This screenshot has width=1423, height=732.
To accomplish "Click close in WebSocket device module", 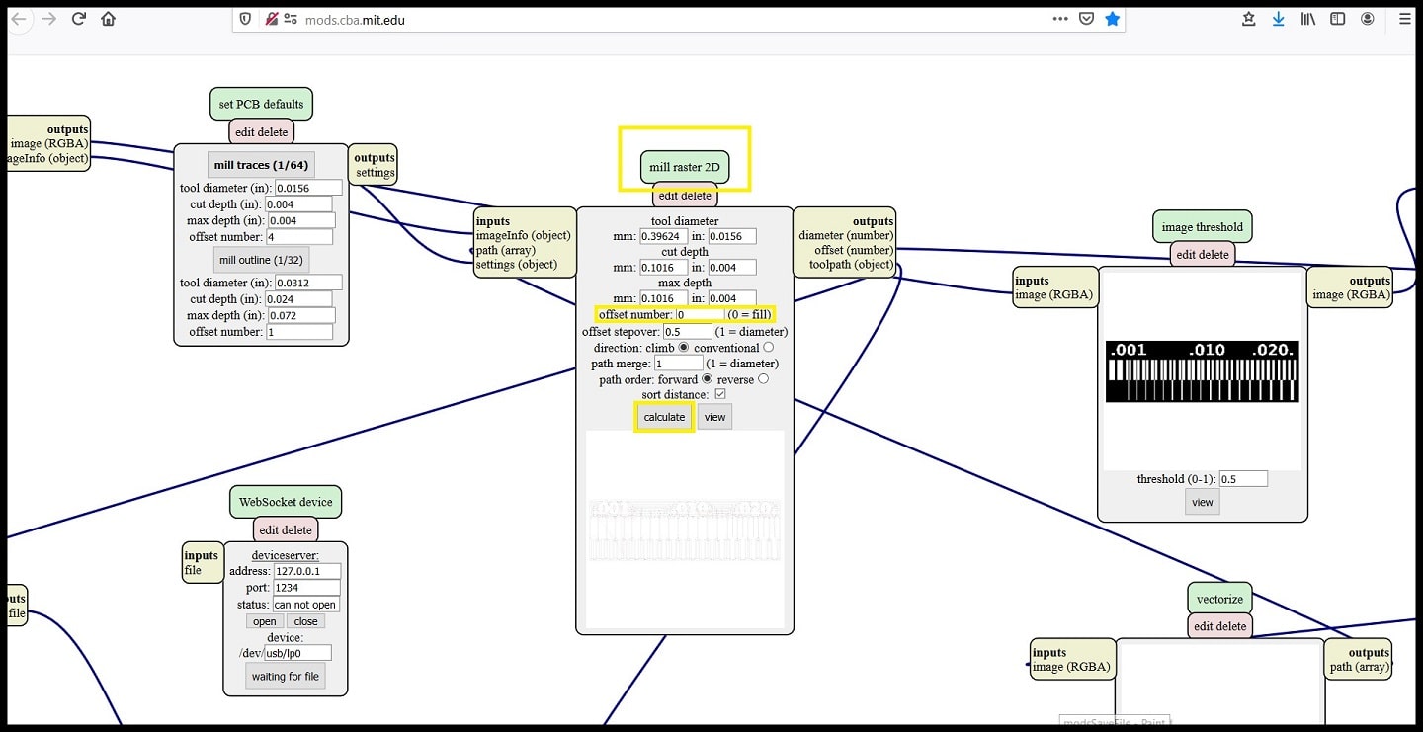I will click(306, 621).
